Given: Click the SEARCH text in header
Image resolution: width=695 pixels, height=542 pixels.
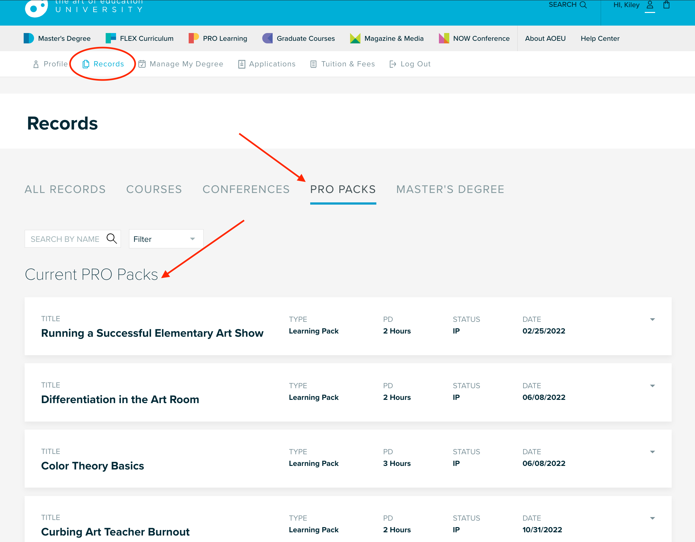Looking at the screenshot, I should click(562, 5).
